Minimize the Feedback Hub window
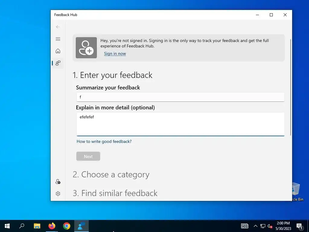 click(x=257, y=15)
